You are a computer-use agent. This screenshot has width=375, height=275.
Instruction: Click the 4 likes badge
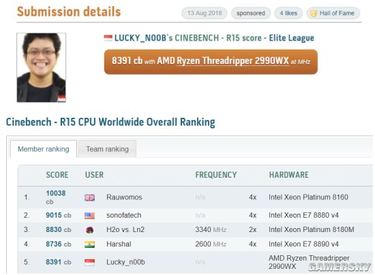pyautogui.click(x=288, y=13)
